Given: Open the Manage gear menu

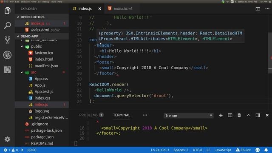Looking at the screenshot, I should [x=7, y=139].
